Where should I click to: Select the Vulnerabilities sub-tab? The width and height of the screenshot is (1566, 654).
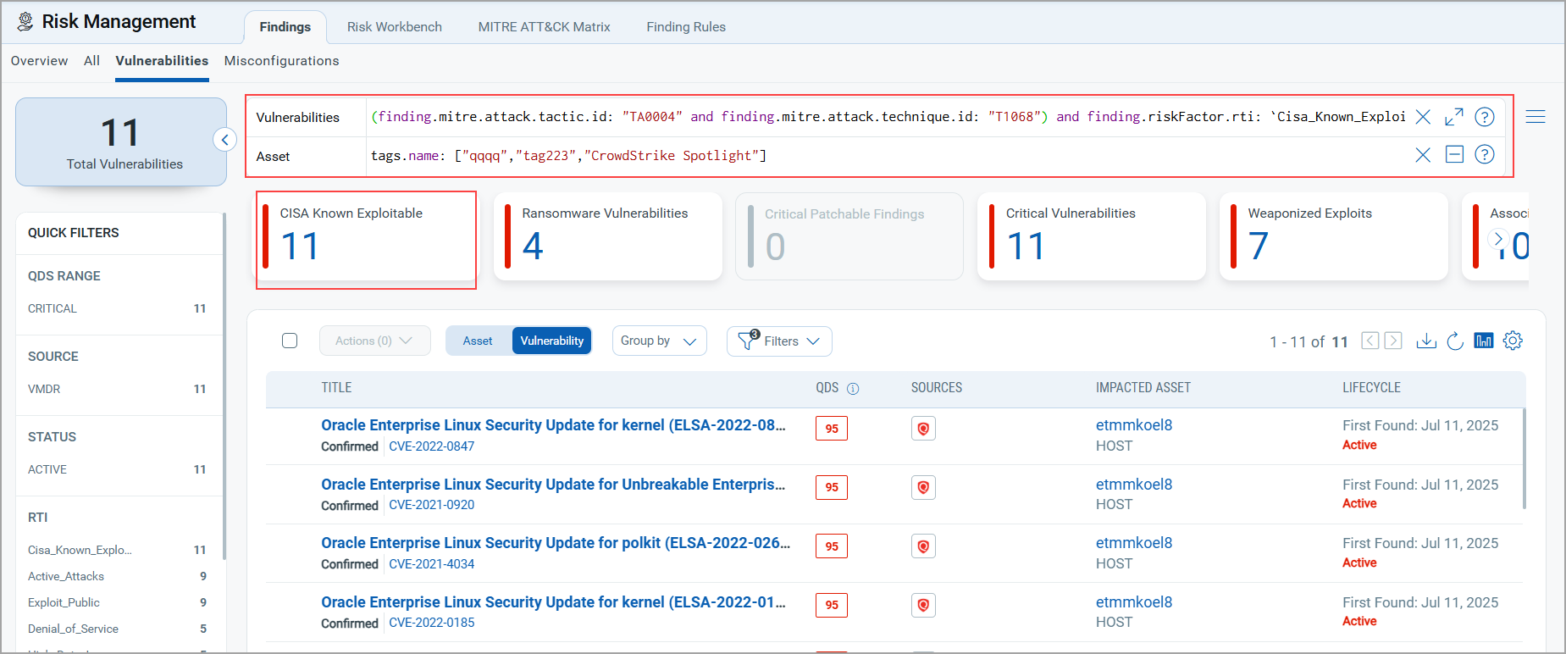tap(162, 61)
